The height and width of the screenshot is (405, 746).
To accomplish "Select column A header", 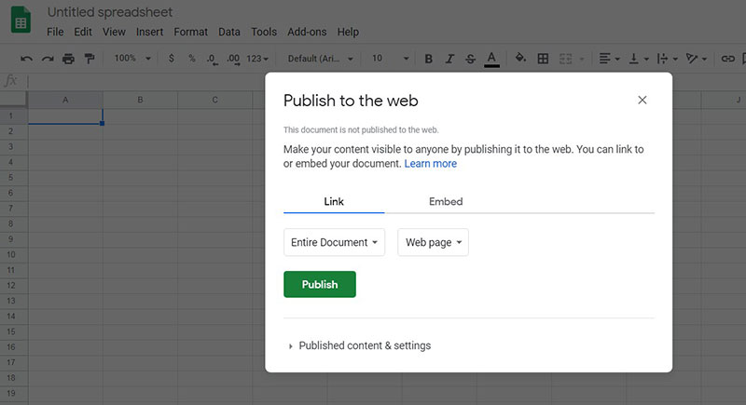I will coord(65,100).
